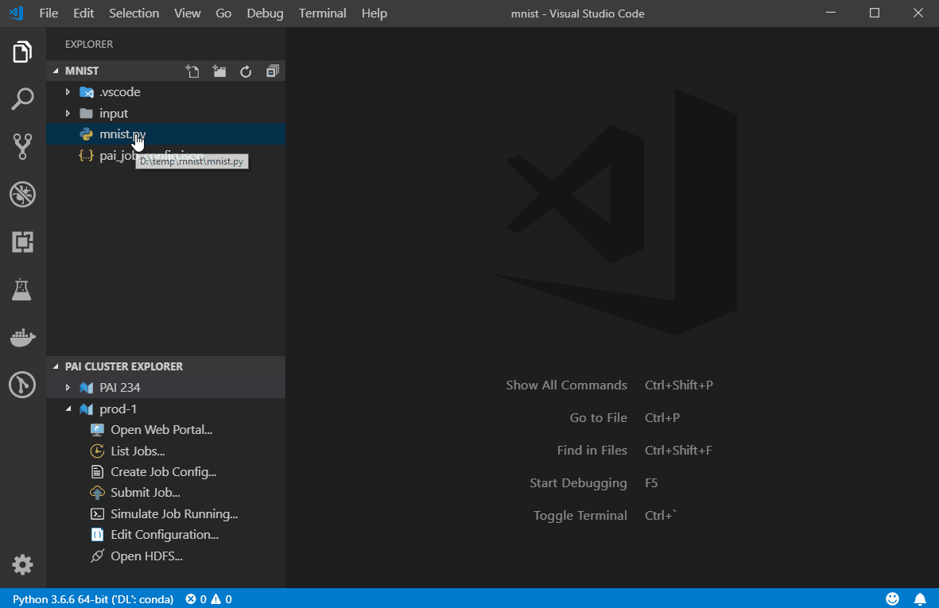Click the pai_job_config.json braces icon
This screenshot has height=608, width=939.
(x=86, y=156)
